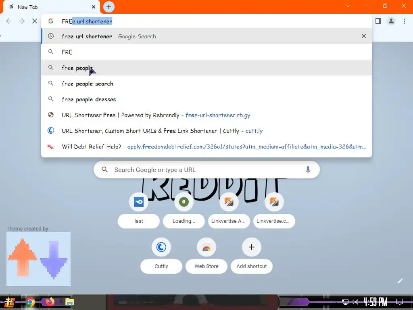Image resolution: width=413 pixels, height=310 pixels.
Task: Click the Linkvertise.c... label
Action: [274, 221]
